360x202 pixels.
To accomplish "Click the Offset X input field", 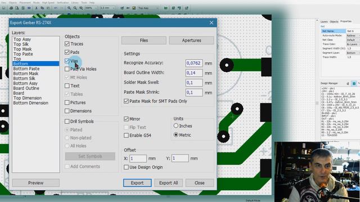I will click(138, 158).
